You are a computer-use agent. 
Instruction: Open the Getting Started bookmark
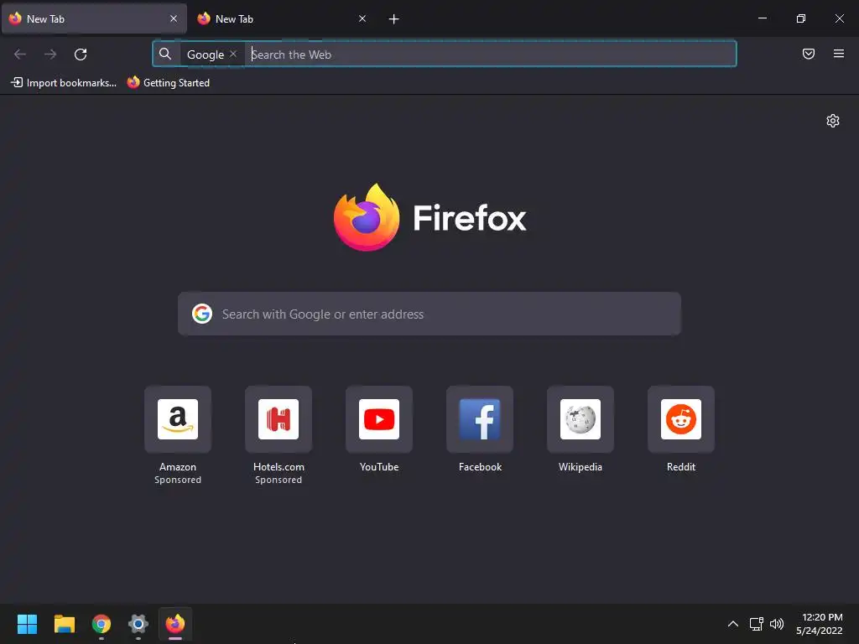(169, 83)
